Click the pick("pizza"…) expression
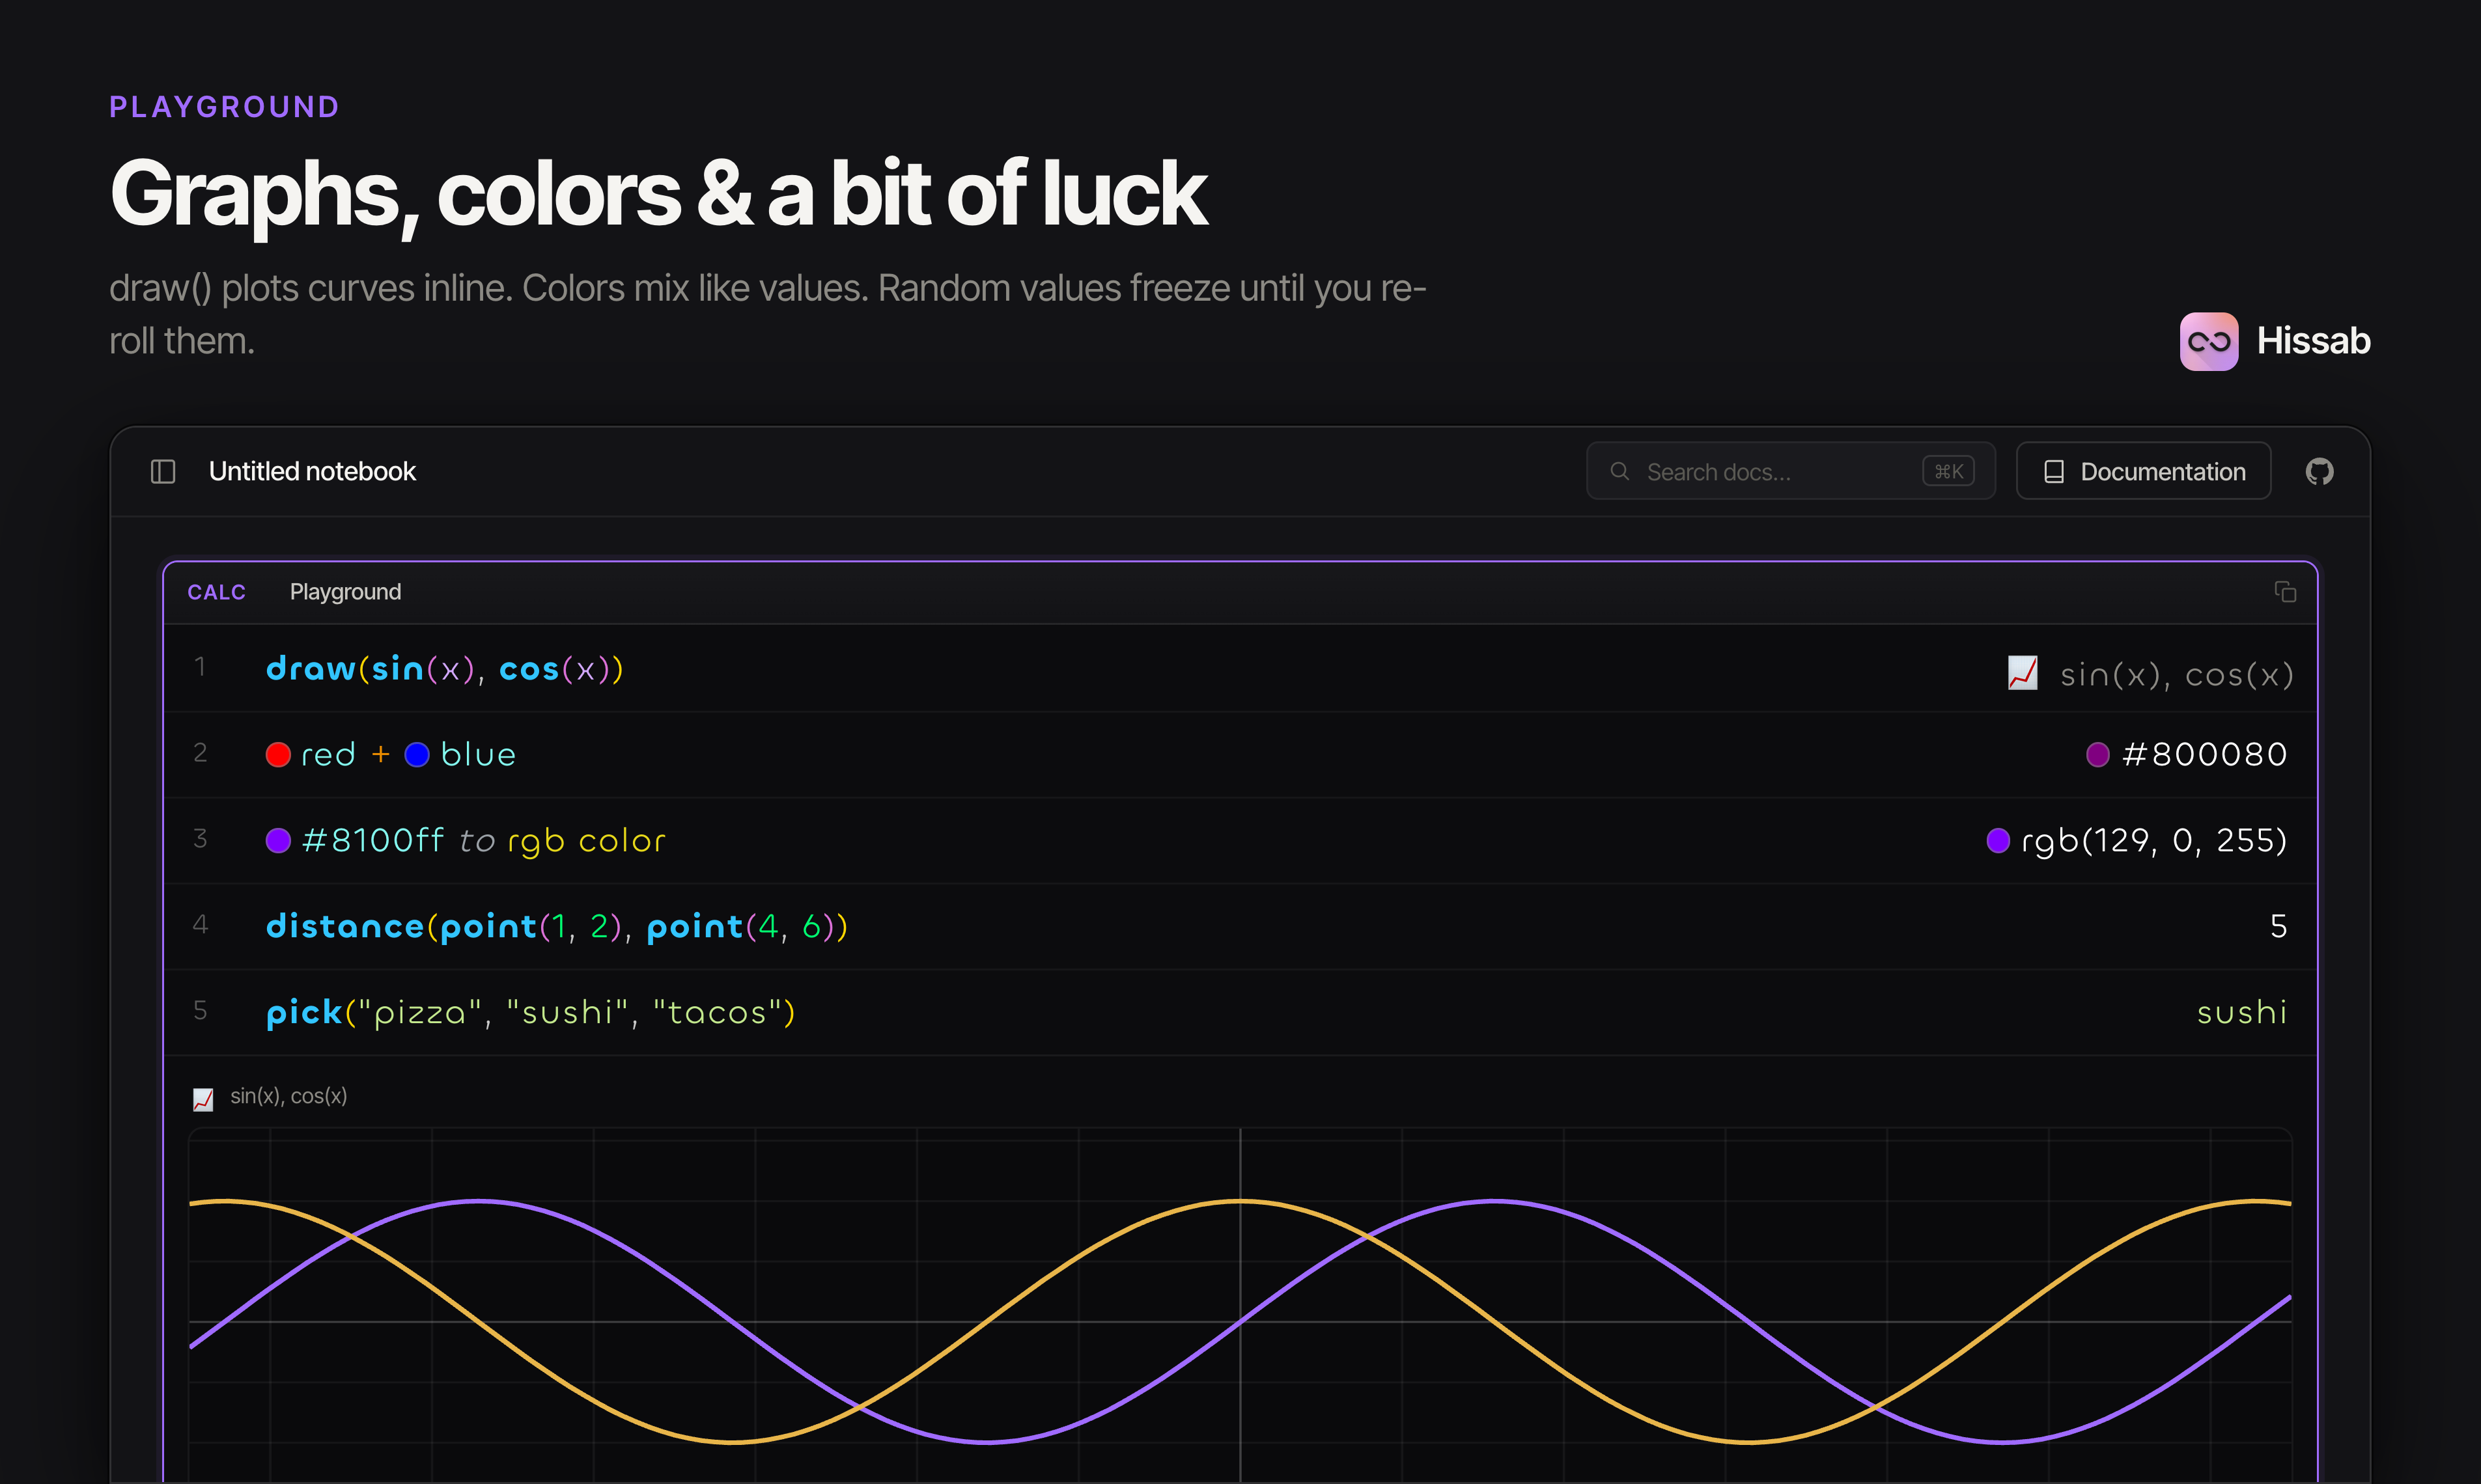 coord(530,1012)
